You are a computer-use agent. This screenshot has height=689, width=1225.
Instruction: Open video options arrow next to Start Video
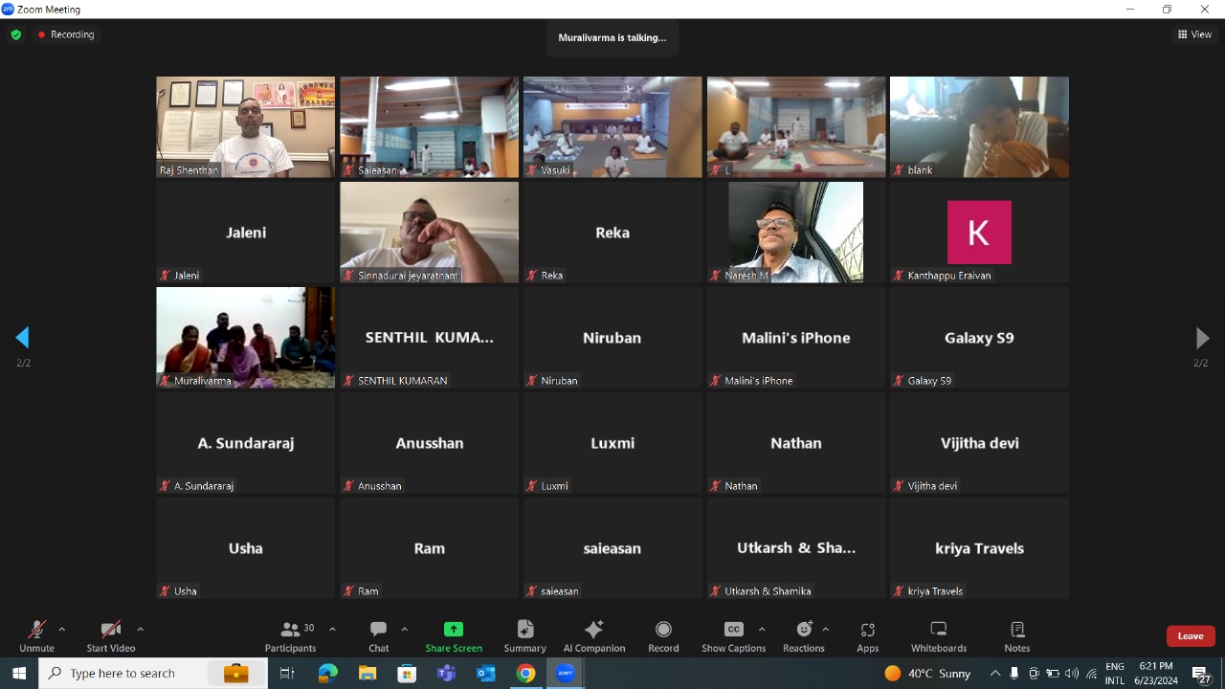point(141,629)
